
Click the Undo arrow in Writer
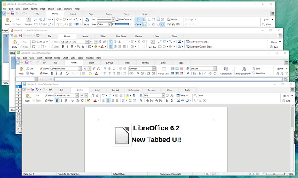[37, 90]
